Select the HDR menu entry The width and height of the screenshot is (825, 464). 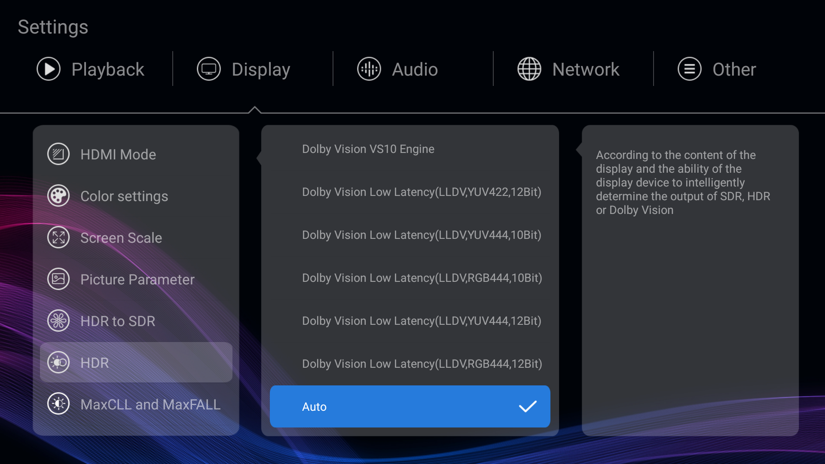136,363
